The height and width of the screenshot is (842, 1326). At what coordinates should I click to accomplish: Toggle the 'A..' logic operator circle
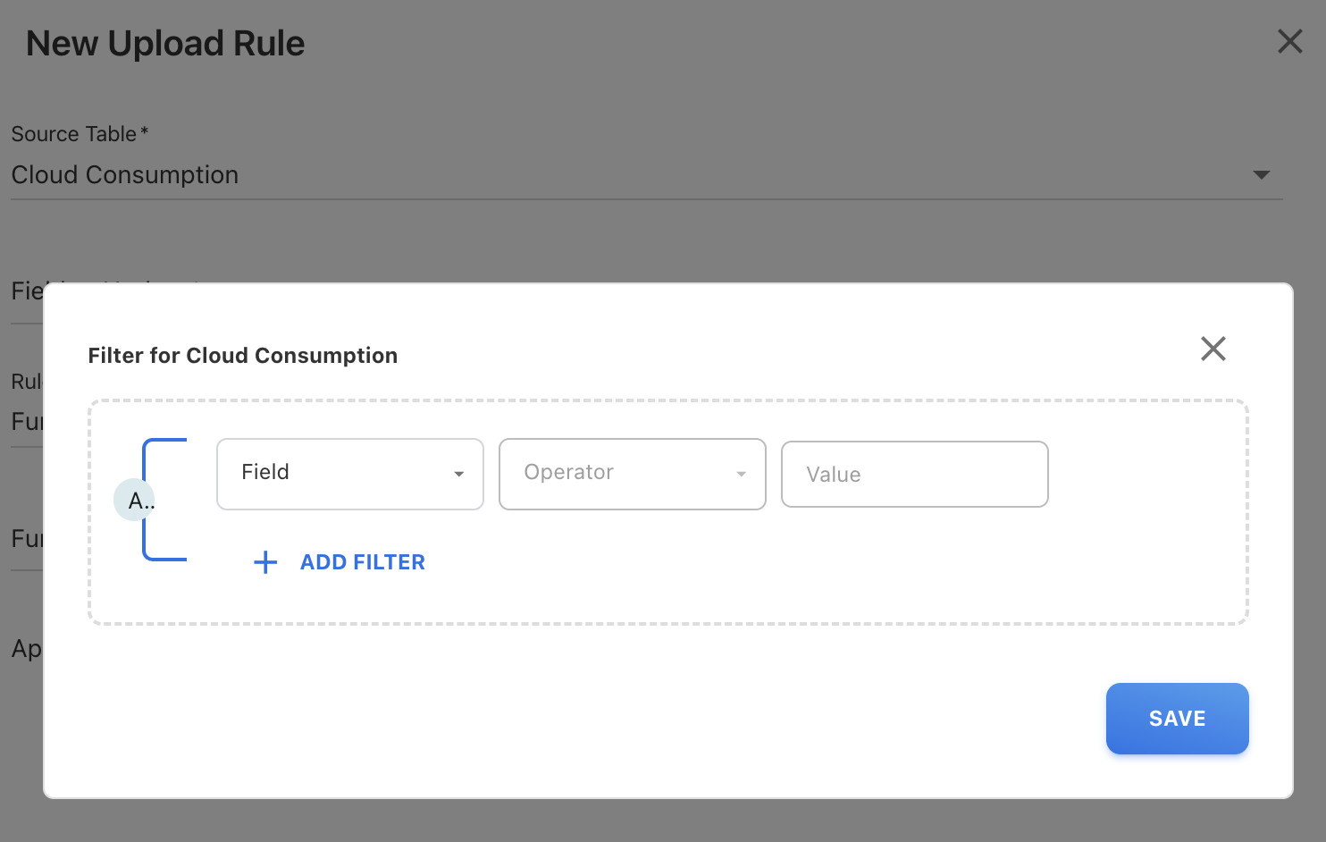coord(135,500)
